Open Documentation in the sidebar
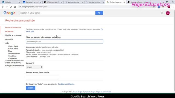 point(14,54)
